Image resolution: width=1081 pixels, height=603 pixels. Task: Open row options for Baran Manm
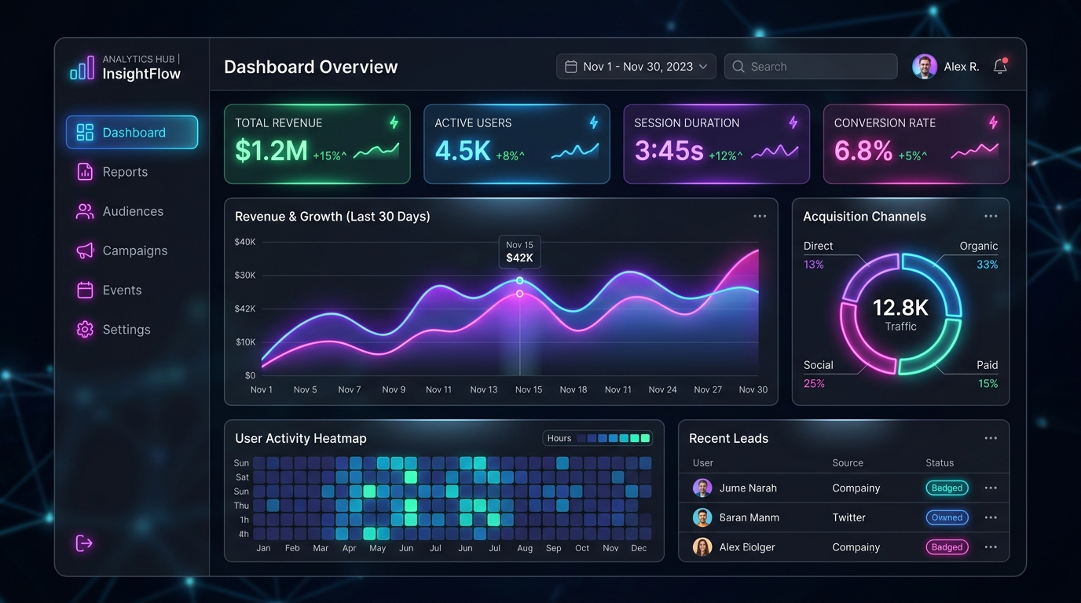click(991, 517)
